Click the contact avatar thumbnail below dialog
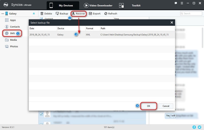The image size is (204, 130). [x=47, y=114]
